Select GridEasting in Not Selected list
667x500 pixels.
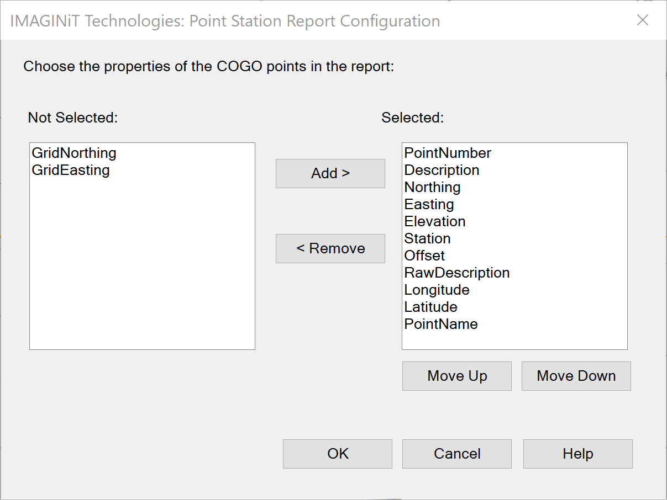tap(71, 170)
